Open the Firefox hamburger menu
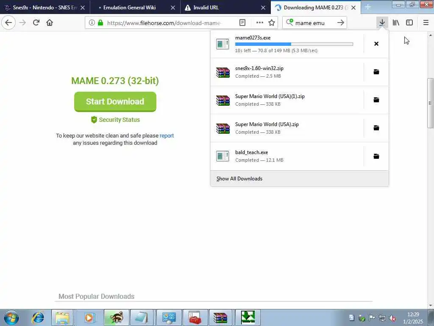Screen dimensions: 434x326 tap(426, 23)
